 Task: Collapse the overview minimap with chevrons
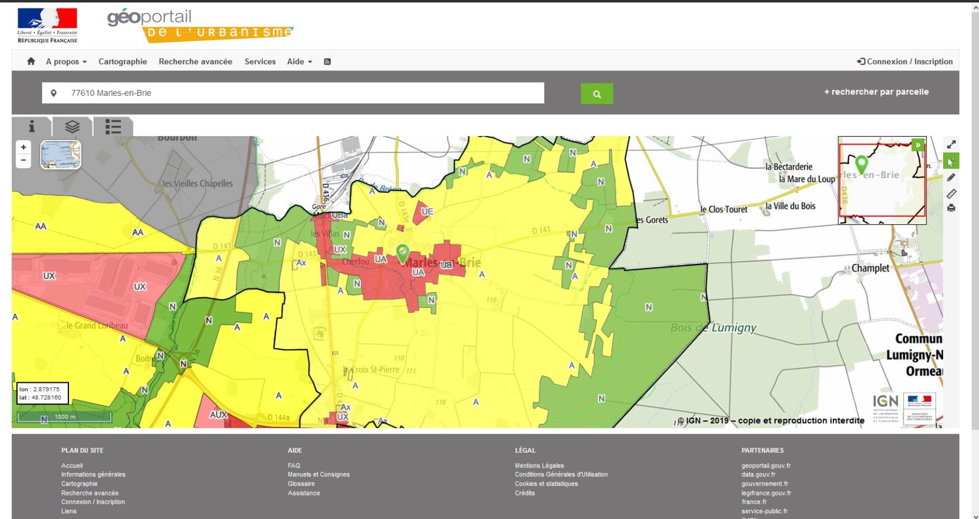(918, 145)
